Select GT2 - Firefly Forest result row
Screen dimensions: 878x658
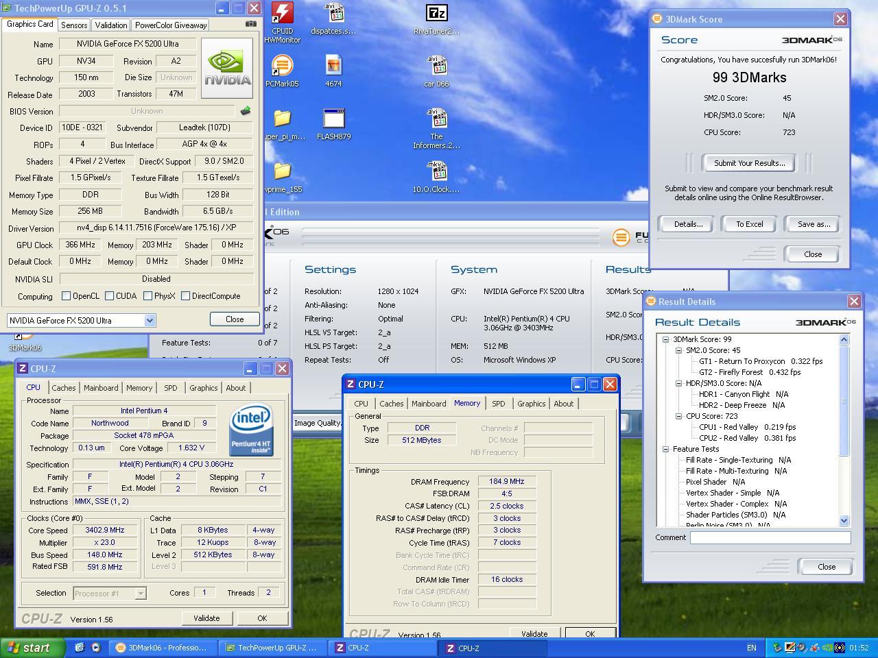(749, 372)
